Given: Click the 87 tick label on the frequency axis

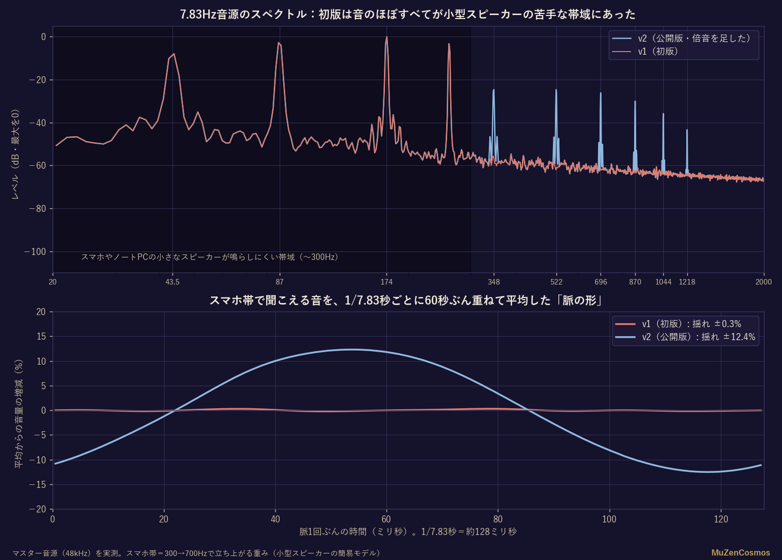Looking at the screenshot, I should pyautogui.click(x=280, y=282).
